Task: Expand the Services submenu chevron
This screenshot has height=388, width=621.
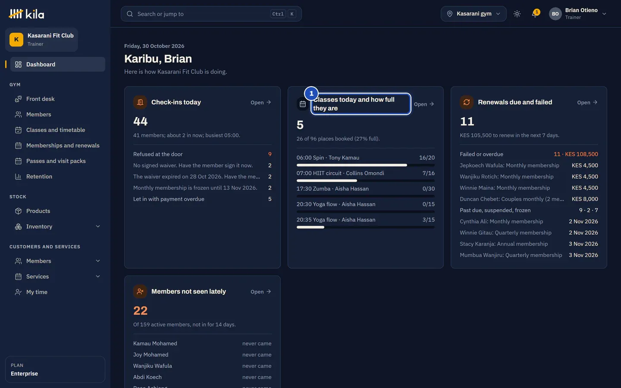Action: [x=98, y=276]
